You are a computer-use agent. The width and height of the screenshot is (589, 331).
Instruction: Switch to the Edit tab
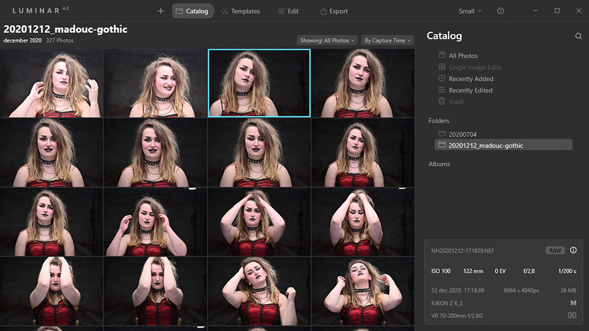[x=288, y=11]
